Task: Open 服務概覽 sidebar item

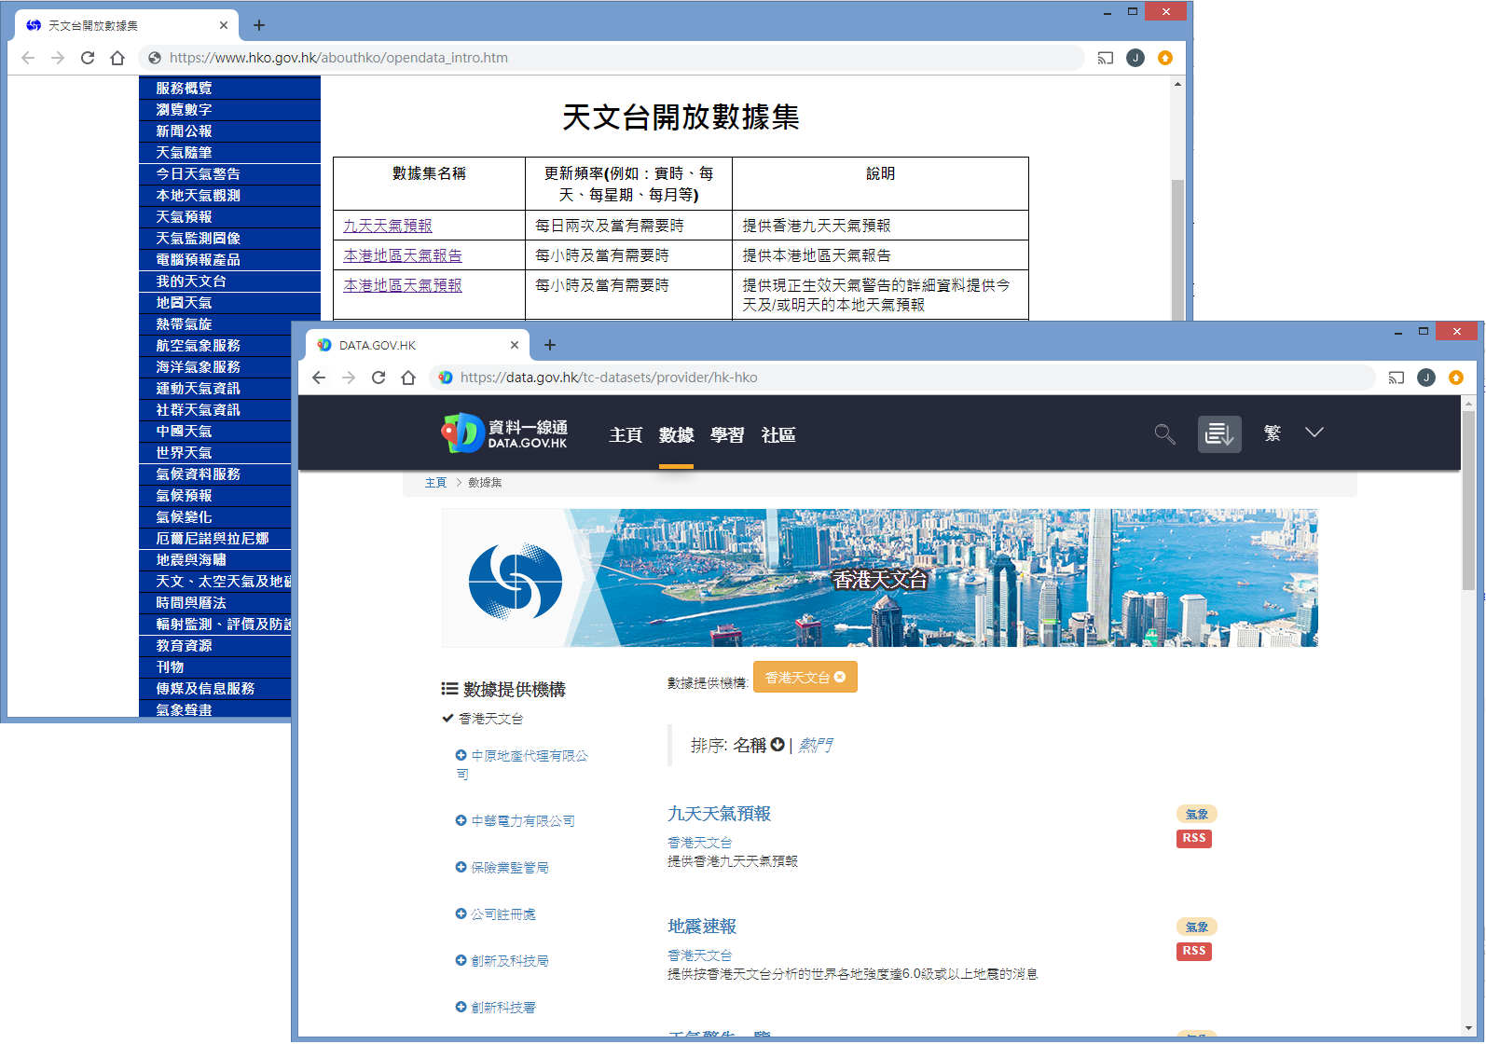Action: click(229, 88)
